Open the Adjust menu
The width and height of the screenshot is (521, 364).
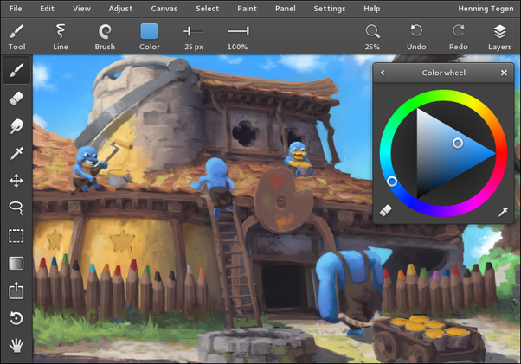click(x=120, y=9)
